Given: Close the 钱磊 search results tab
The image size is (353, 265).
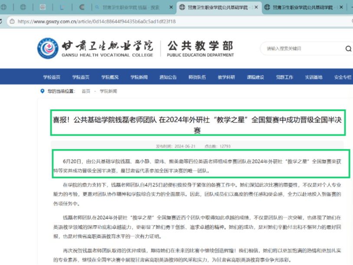Looking at the screenshot, I should [x=171, y=7].
